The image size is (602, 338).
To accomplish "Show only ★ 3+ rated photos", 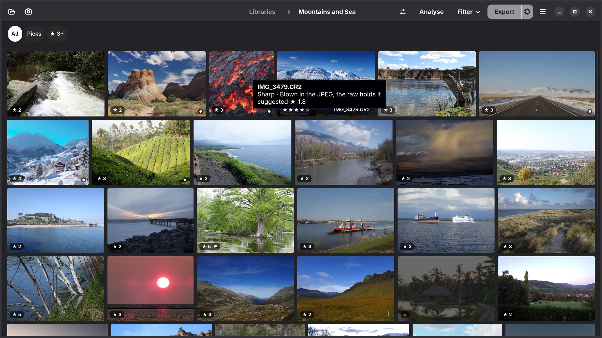I will tap(57, 34).
